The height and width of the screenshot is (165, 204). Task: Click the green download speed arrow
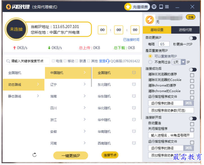tap(49, 48)
